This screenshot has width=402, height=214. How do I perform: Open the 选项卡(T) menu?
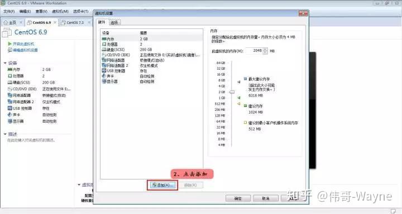pos(80,12)
